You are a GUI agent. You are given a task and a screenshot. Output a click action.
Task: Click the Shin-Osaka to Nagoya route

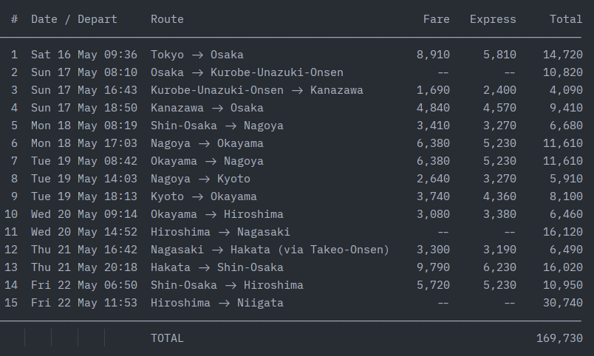(x=217, y=126)
